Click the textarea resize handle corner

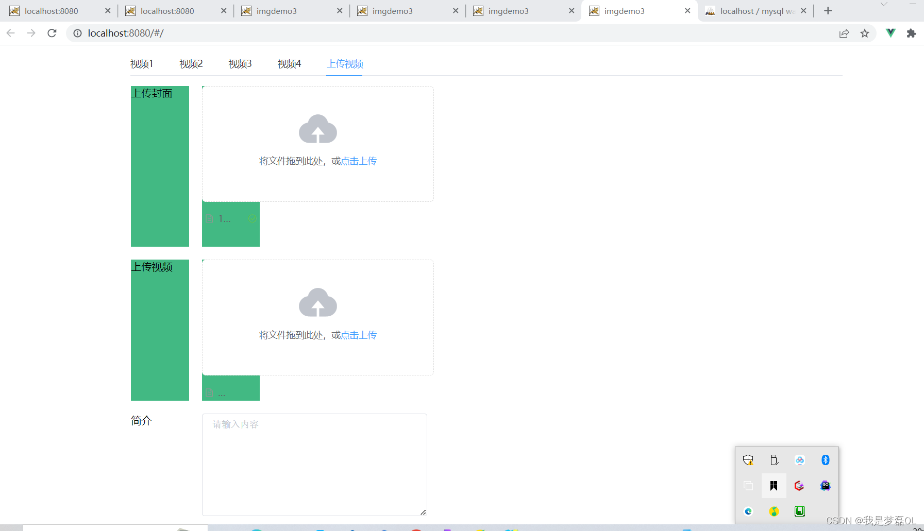coord(423,512)
